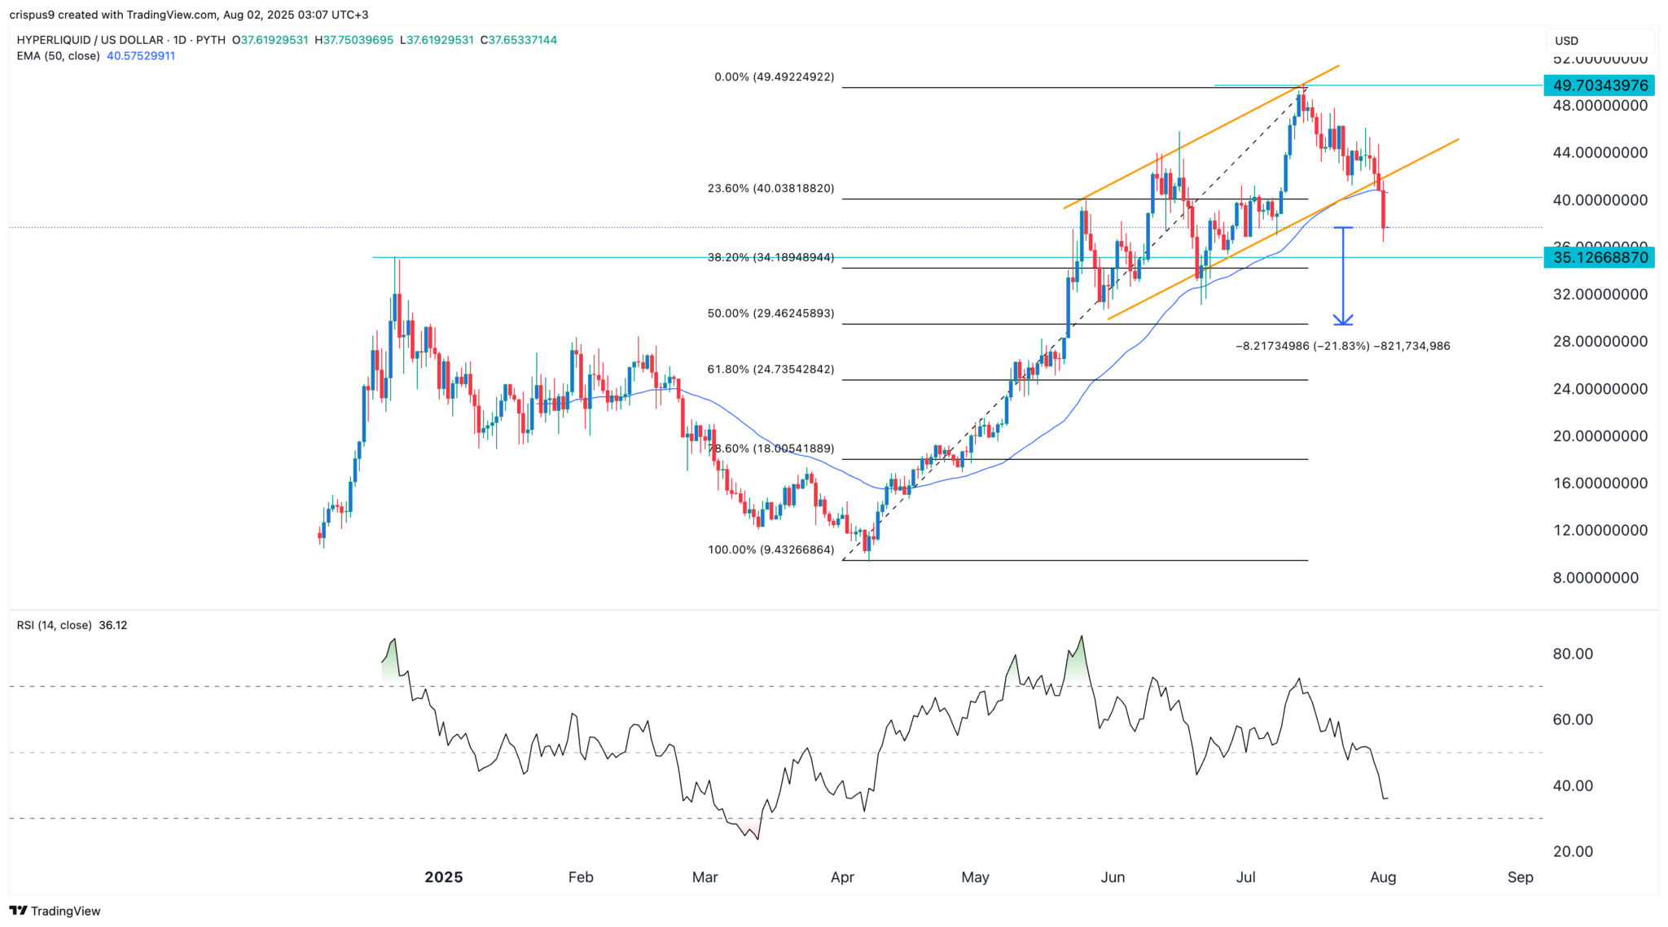Select the 50.00% (29.46245893) Fibonacci label
Viewport: 1668px width, 927px height.
click(x=771, y=313)
